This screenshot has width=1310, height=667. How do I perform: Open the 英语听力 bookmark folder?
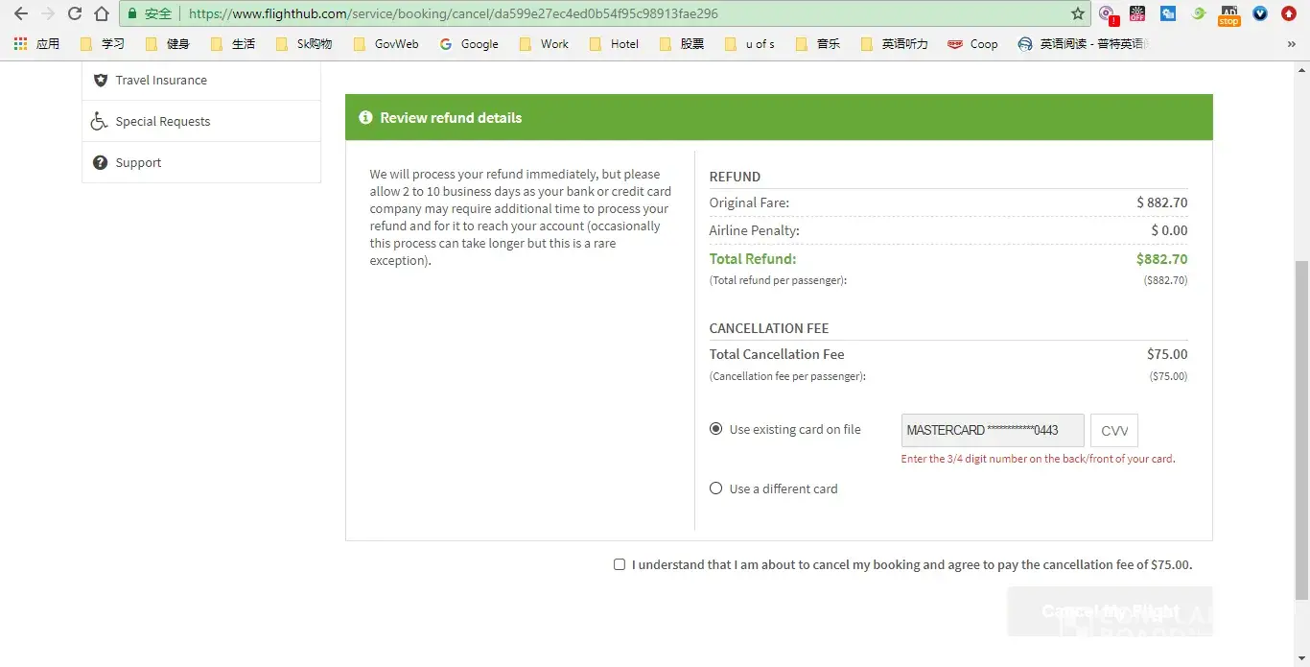click(x=894, y=43)
